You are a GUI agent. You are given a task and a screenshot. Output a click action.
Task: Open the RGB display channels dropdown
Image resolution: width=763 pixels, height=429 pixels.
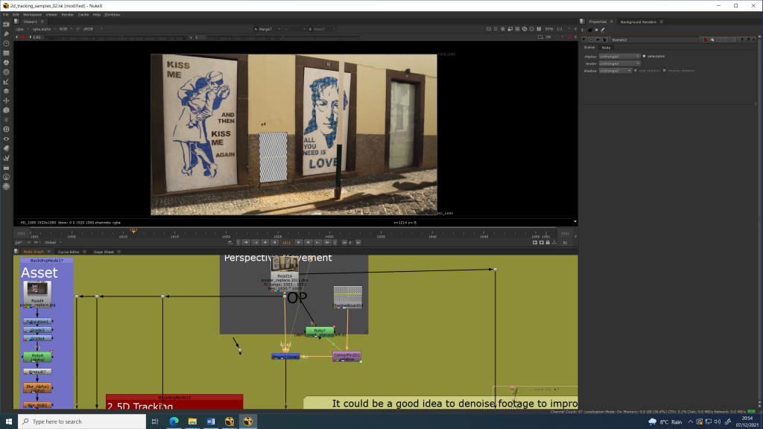66,29
